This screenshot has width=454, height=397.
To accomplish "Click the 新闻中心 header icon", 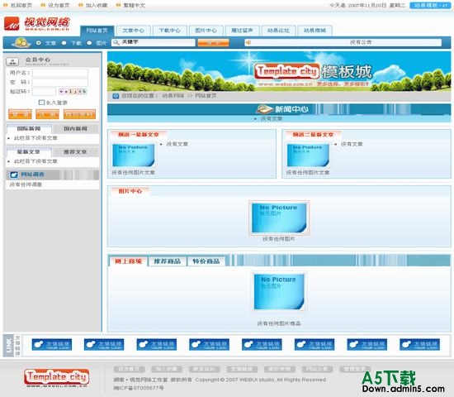I will point(265,109).
